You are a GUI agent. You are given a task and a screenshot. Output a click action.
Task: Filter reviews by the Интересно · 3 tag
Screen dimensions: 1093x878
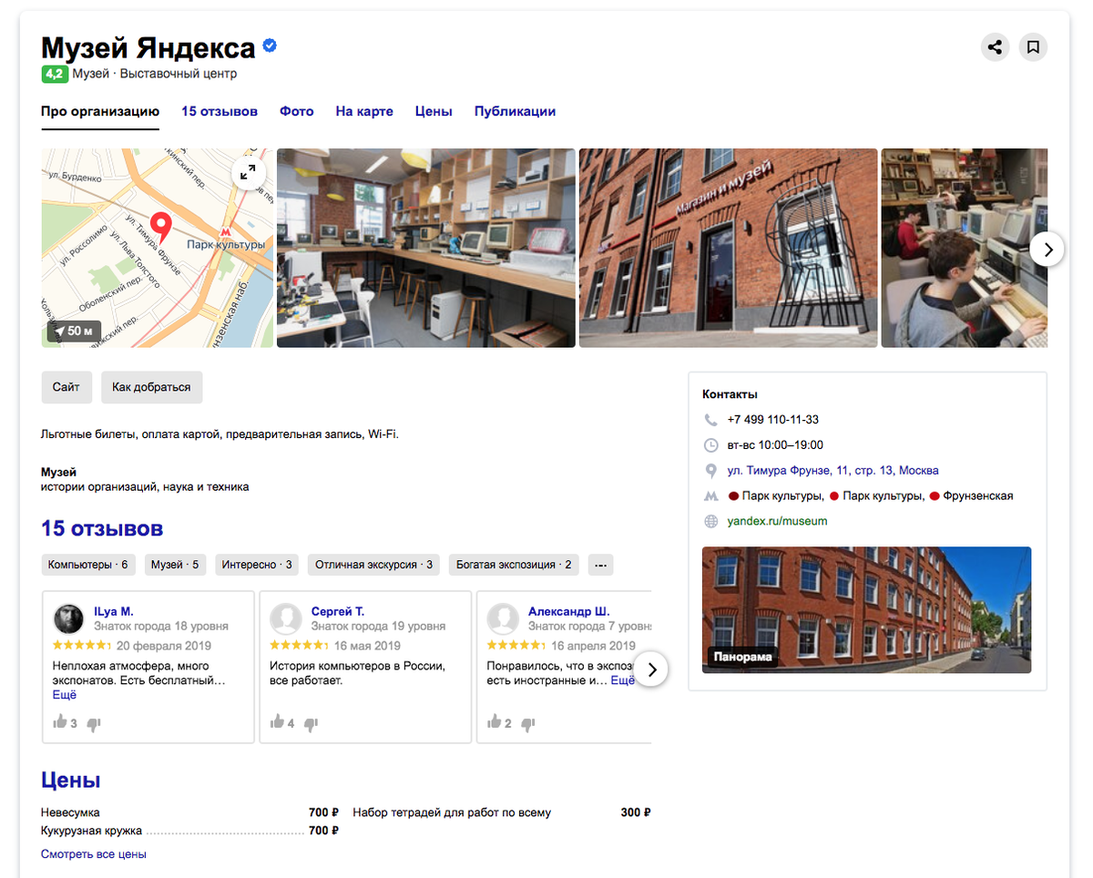tap(258, 565)
